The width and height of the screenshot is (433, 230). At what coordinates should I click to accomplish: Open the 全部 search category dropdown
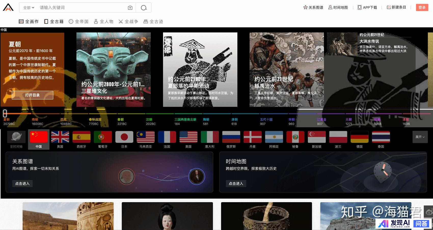tap(29, 8)
